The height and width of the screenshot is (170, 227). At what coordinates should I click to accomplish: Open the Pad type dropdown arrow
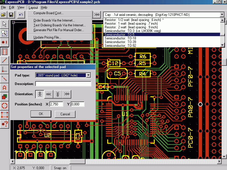point(88,75)
